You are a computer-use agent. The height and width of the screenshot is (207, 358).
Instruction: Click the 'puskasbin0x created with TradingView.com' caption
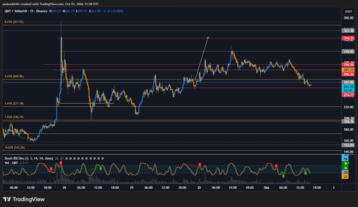click(33, 4)
